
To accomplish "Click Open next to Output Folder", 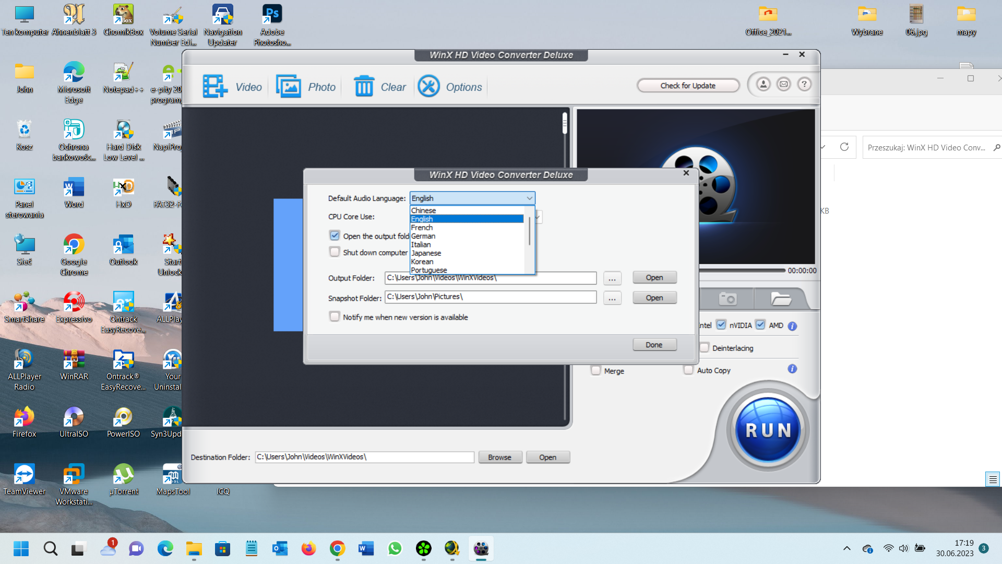I will (x=654, y=277).
